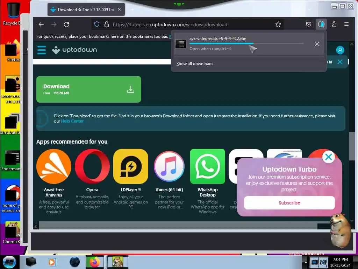Bookmark this page with star icon
The width and height of the screenshot is (358, 269).
278,24
